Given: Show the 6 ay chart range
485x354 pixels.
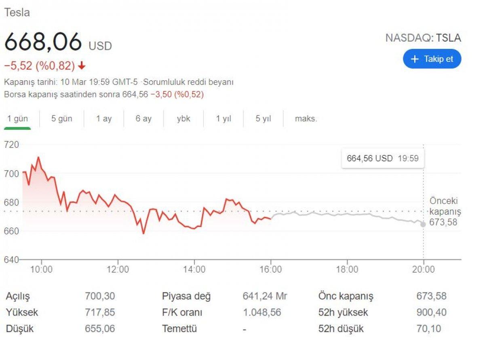Looking at the screenshot, I should pyautogui.click(x=143, y=119).
